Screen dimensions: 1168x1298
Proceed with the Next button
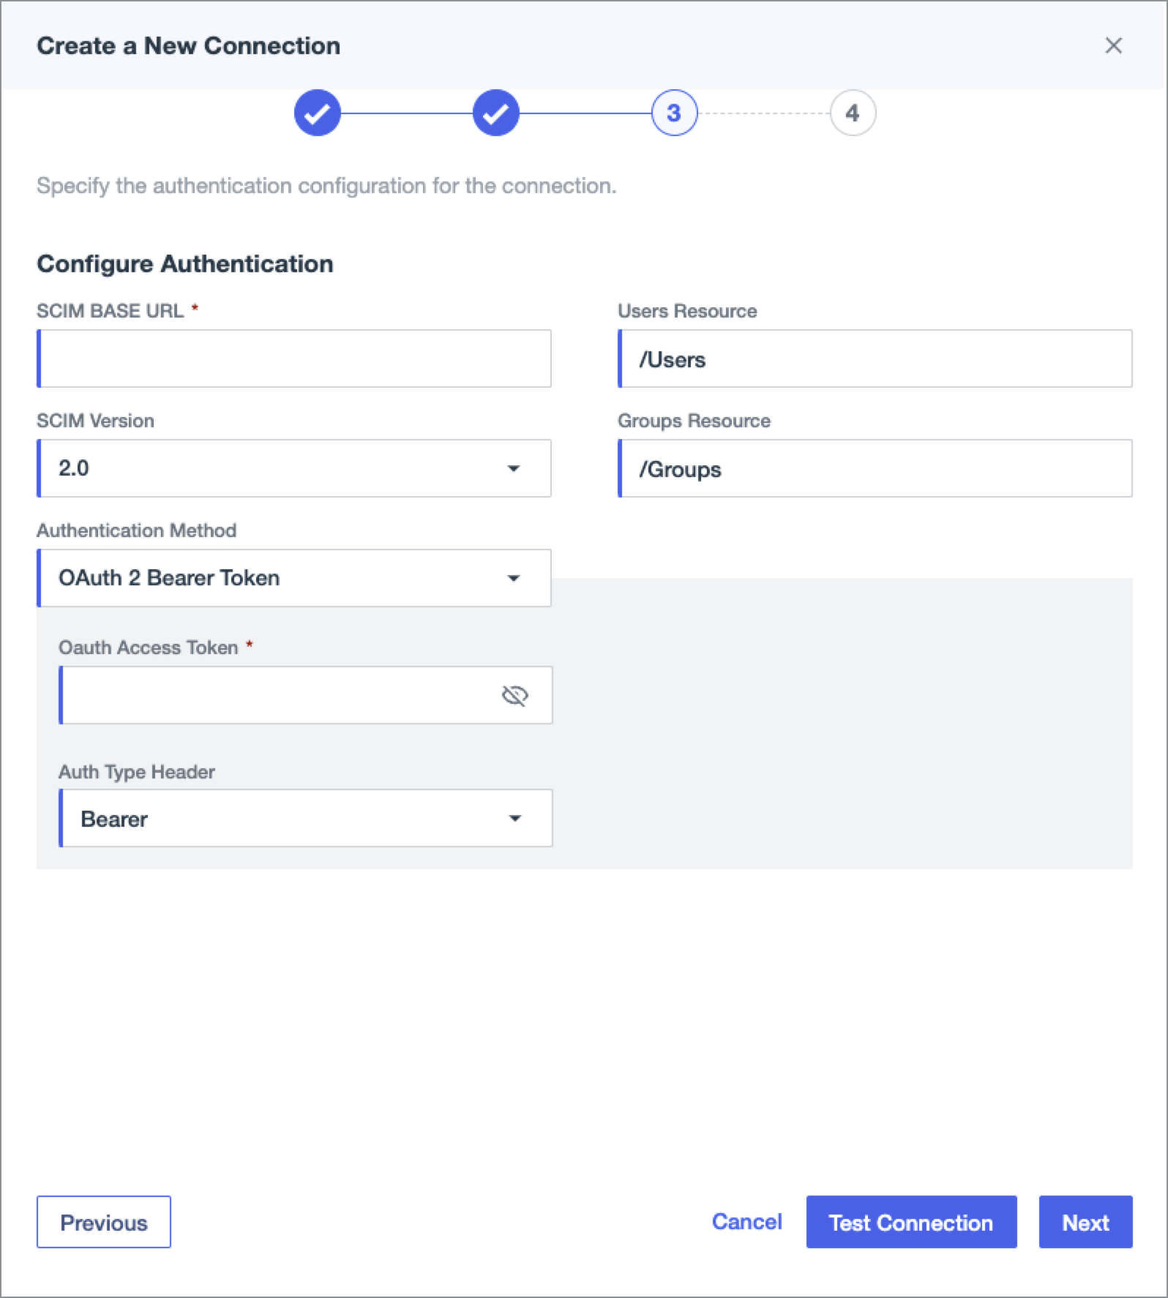(x=1085, y=1222)
